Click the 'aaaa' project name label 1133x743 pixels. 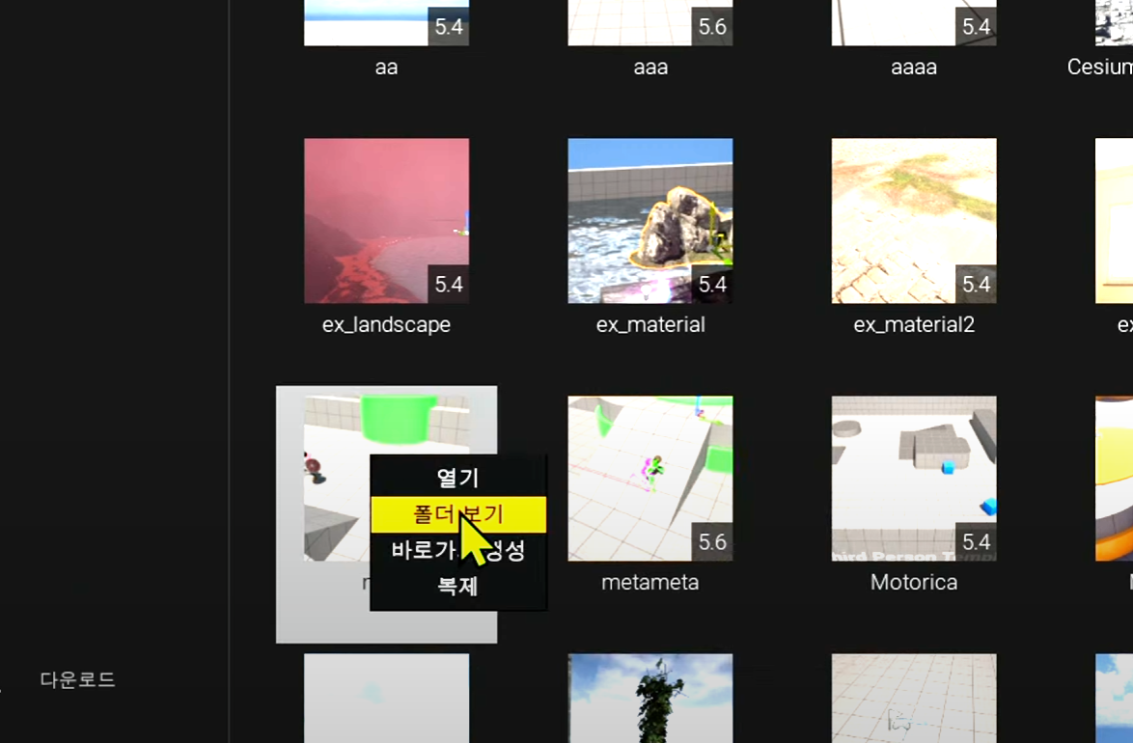point(914,68)
